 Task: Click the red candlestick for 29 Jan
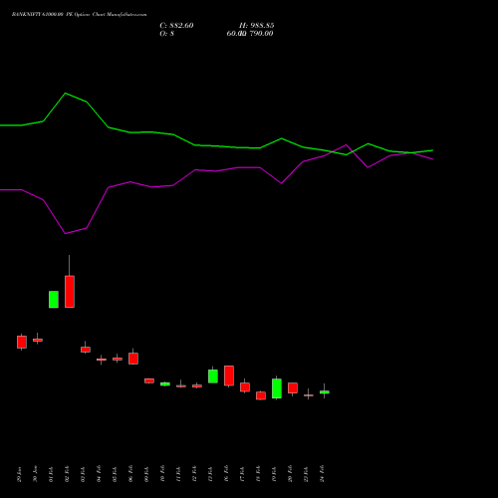point(22,342)
